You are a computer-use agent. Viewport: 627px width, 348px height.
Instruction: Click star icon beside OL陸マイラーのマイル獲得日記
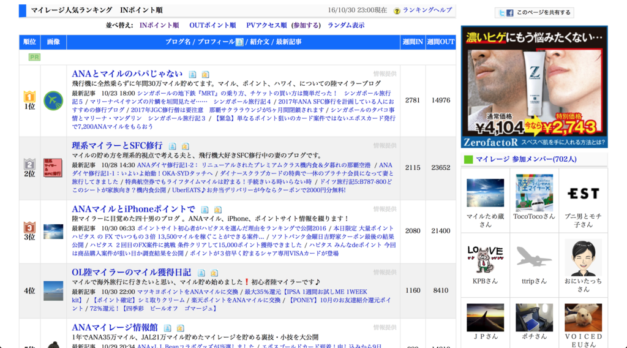coord(214,273)
